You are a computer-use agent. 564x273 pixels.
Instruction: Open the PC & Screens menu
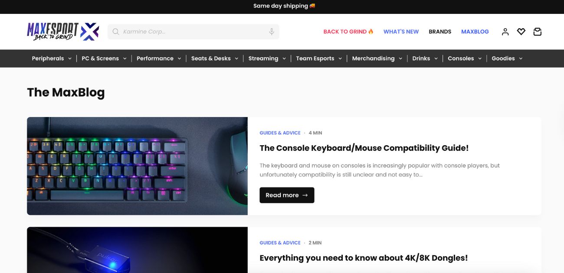100,58
